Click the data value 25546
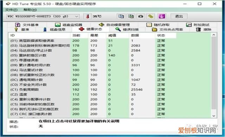Viewport: 225px width, 137px height. pos(137,90)
